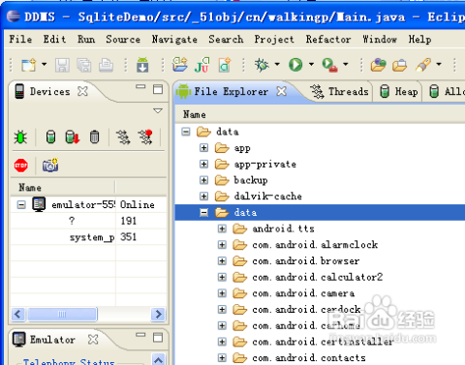This screenshot has width=465, height=365.
Task: Select the com.android.camera folder
Action: 303,293
